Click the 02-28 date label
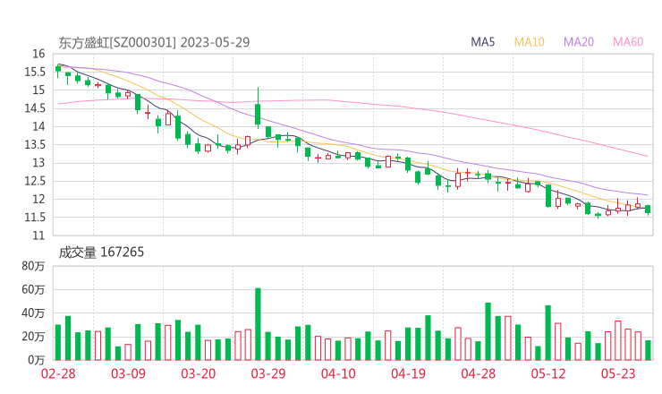 58,373
